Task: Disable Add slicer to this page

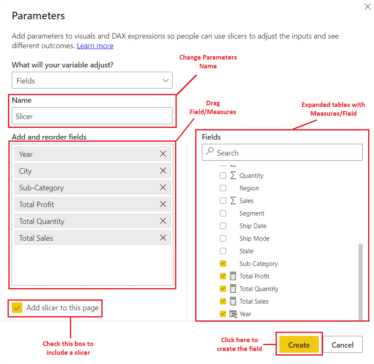Action: (17, 308)
